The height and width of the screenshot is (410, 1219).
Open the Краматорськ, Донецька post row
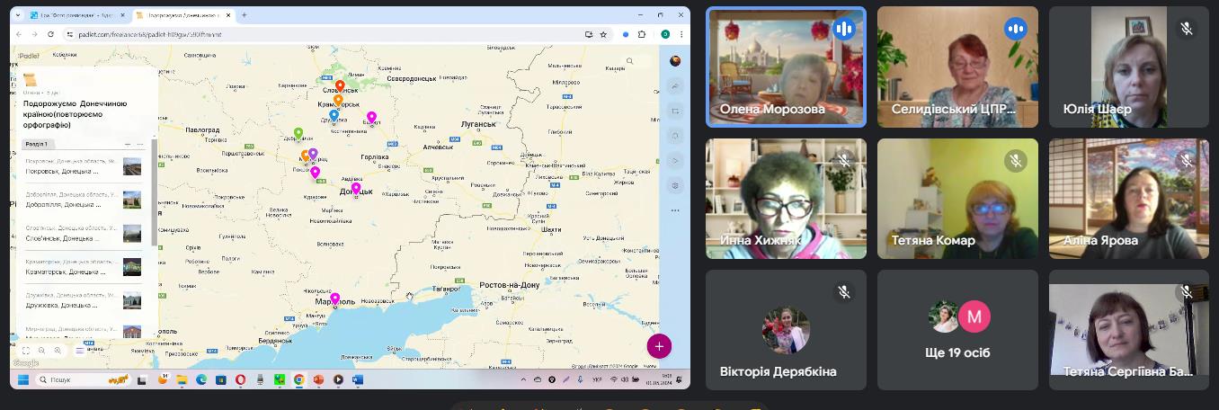click(84, 266)
